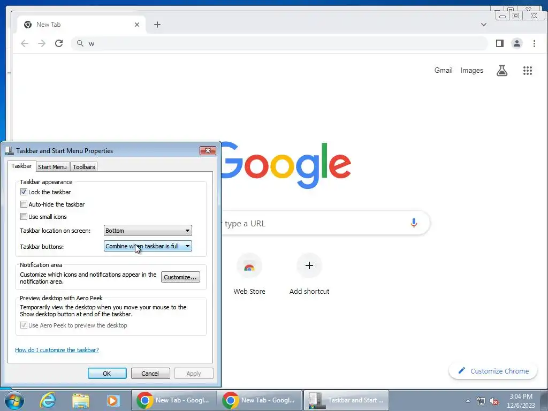Screen dimensions: 548x411
Task: Enable Use small icons
Action: click(24, 216)
